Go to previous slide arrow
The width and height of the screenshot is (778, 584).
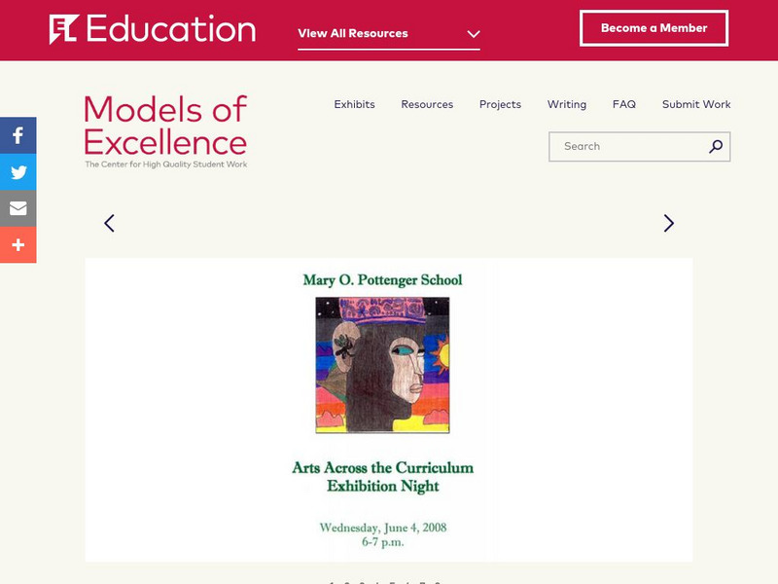[x=109, y=223]
